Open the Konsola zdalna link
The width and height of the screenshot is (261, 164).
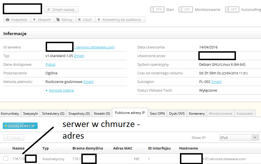(x=61, y=90)
